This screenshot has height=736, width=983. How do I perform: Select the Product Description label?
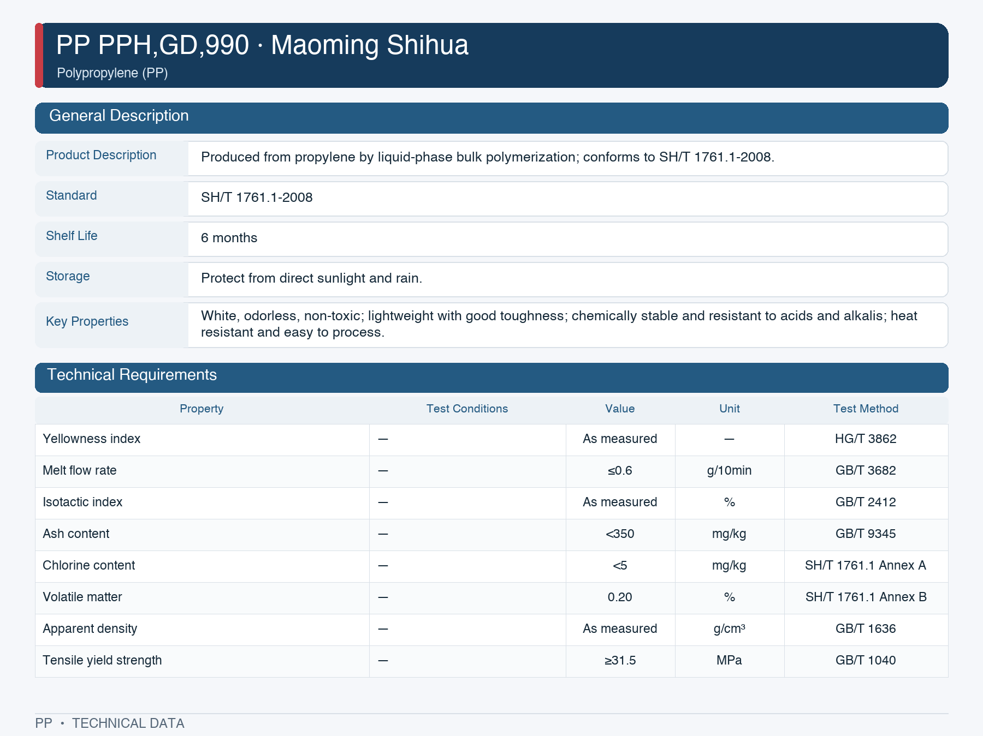coord(101,155)
